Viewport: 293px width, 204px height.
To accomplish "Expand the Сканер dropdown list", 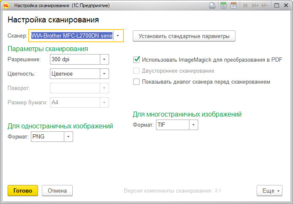I will [x=118, y=36].
